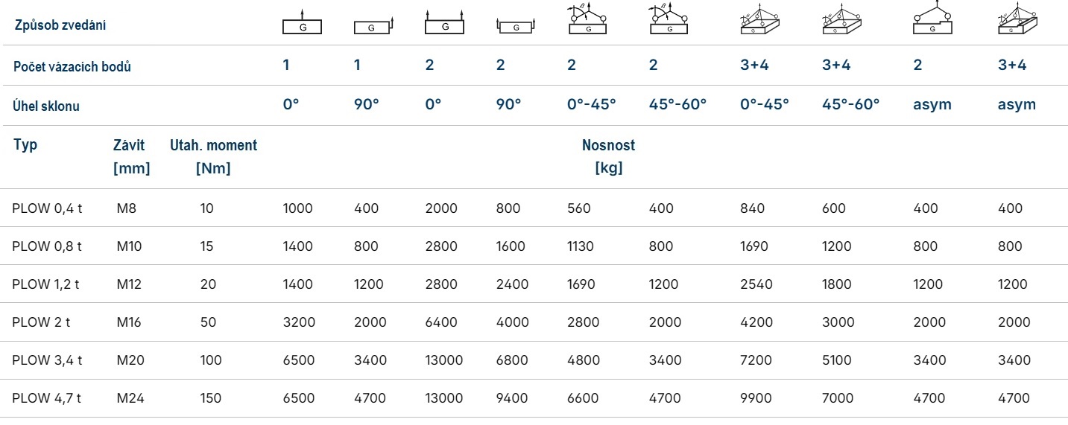
Task: Click the Utah. moment column header
Action: coord(213,156)
